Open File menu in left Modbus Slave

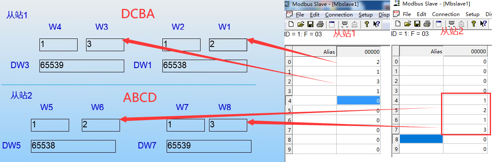tap(300, 15)
